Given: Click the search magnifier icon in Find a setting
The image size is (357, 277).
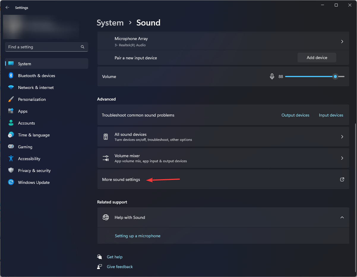Looking at the screenshot, I should pyautogui.click(x=83, y=47).
